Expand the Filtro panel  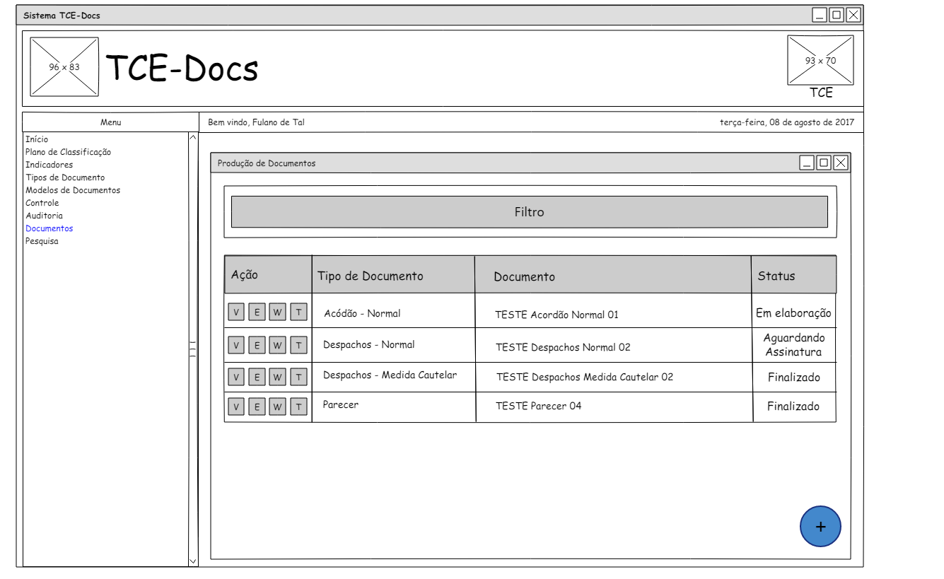click(x=529, y=212)
